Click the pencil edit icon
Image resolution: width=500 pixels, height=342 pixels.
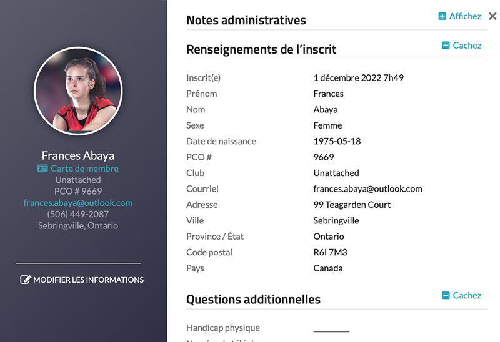pos(26,280)
